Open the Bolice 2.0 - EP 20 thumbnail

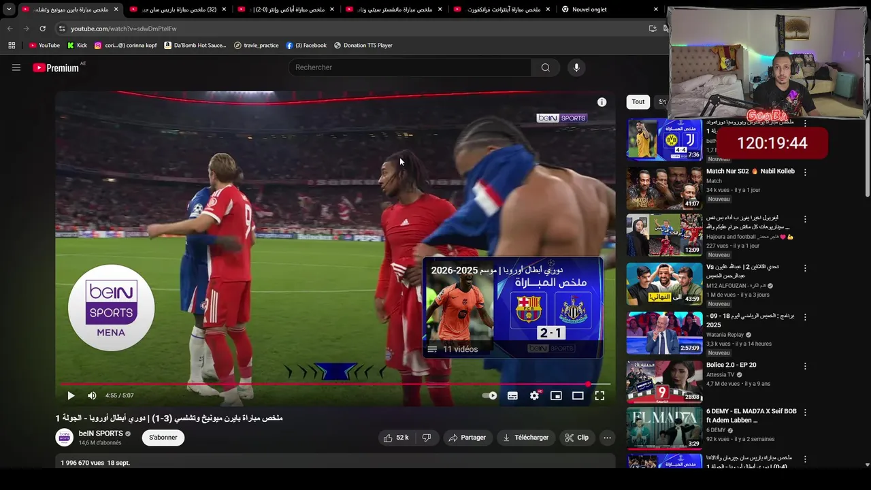pos(664,382)
